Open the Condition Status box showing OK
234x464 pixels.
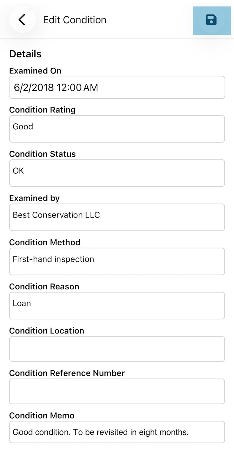click(x=117, y=173)
